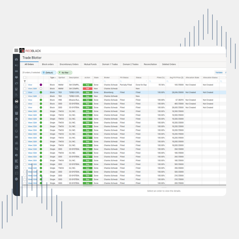
Task: Toggle the select-all checkbox in table header
Action: pyautogui.click(x=25, y=77)
